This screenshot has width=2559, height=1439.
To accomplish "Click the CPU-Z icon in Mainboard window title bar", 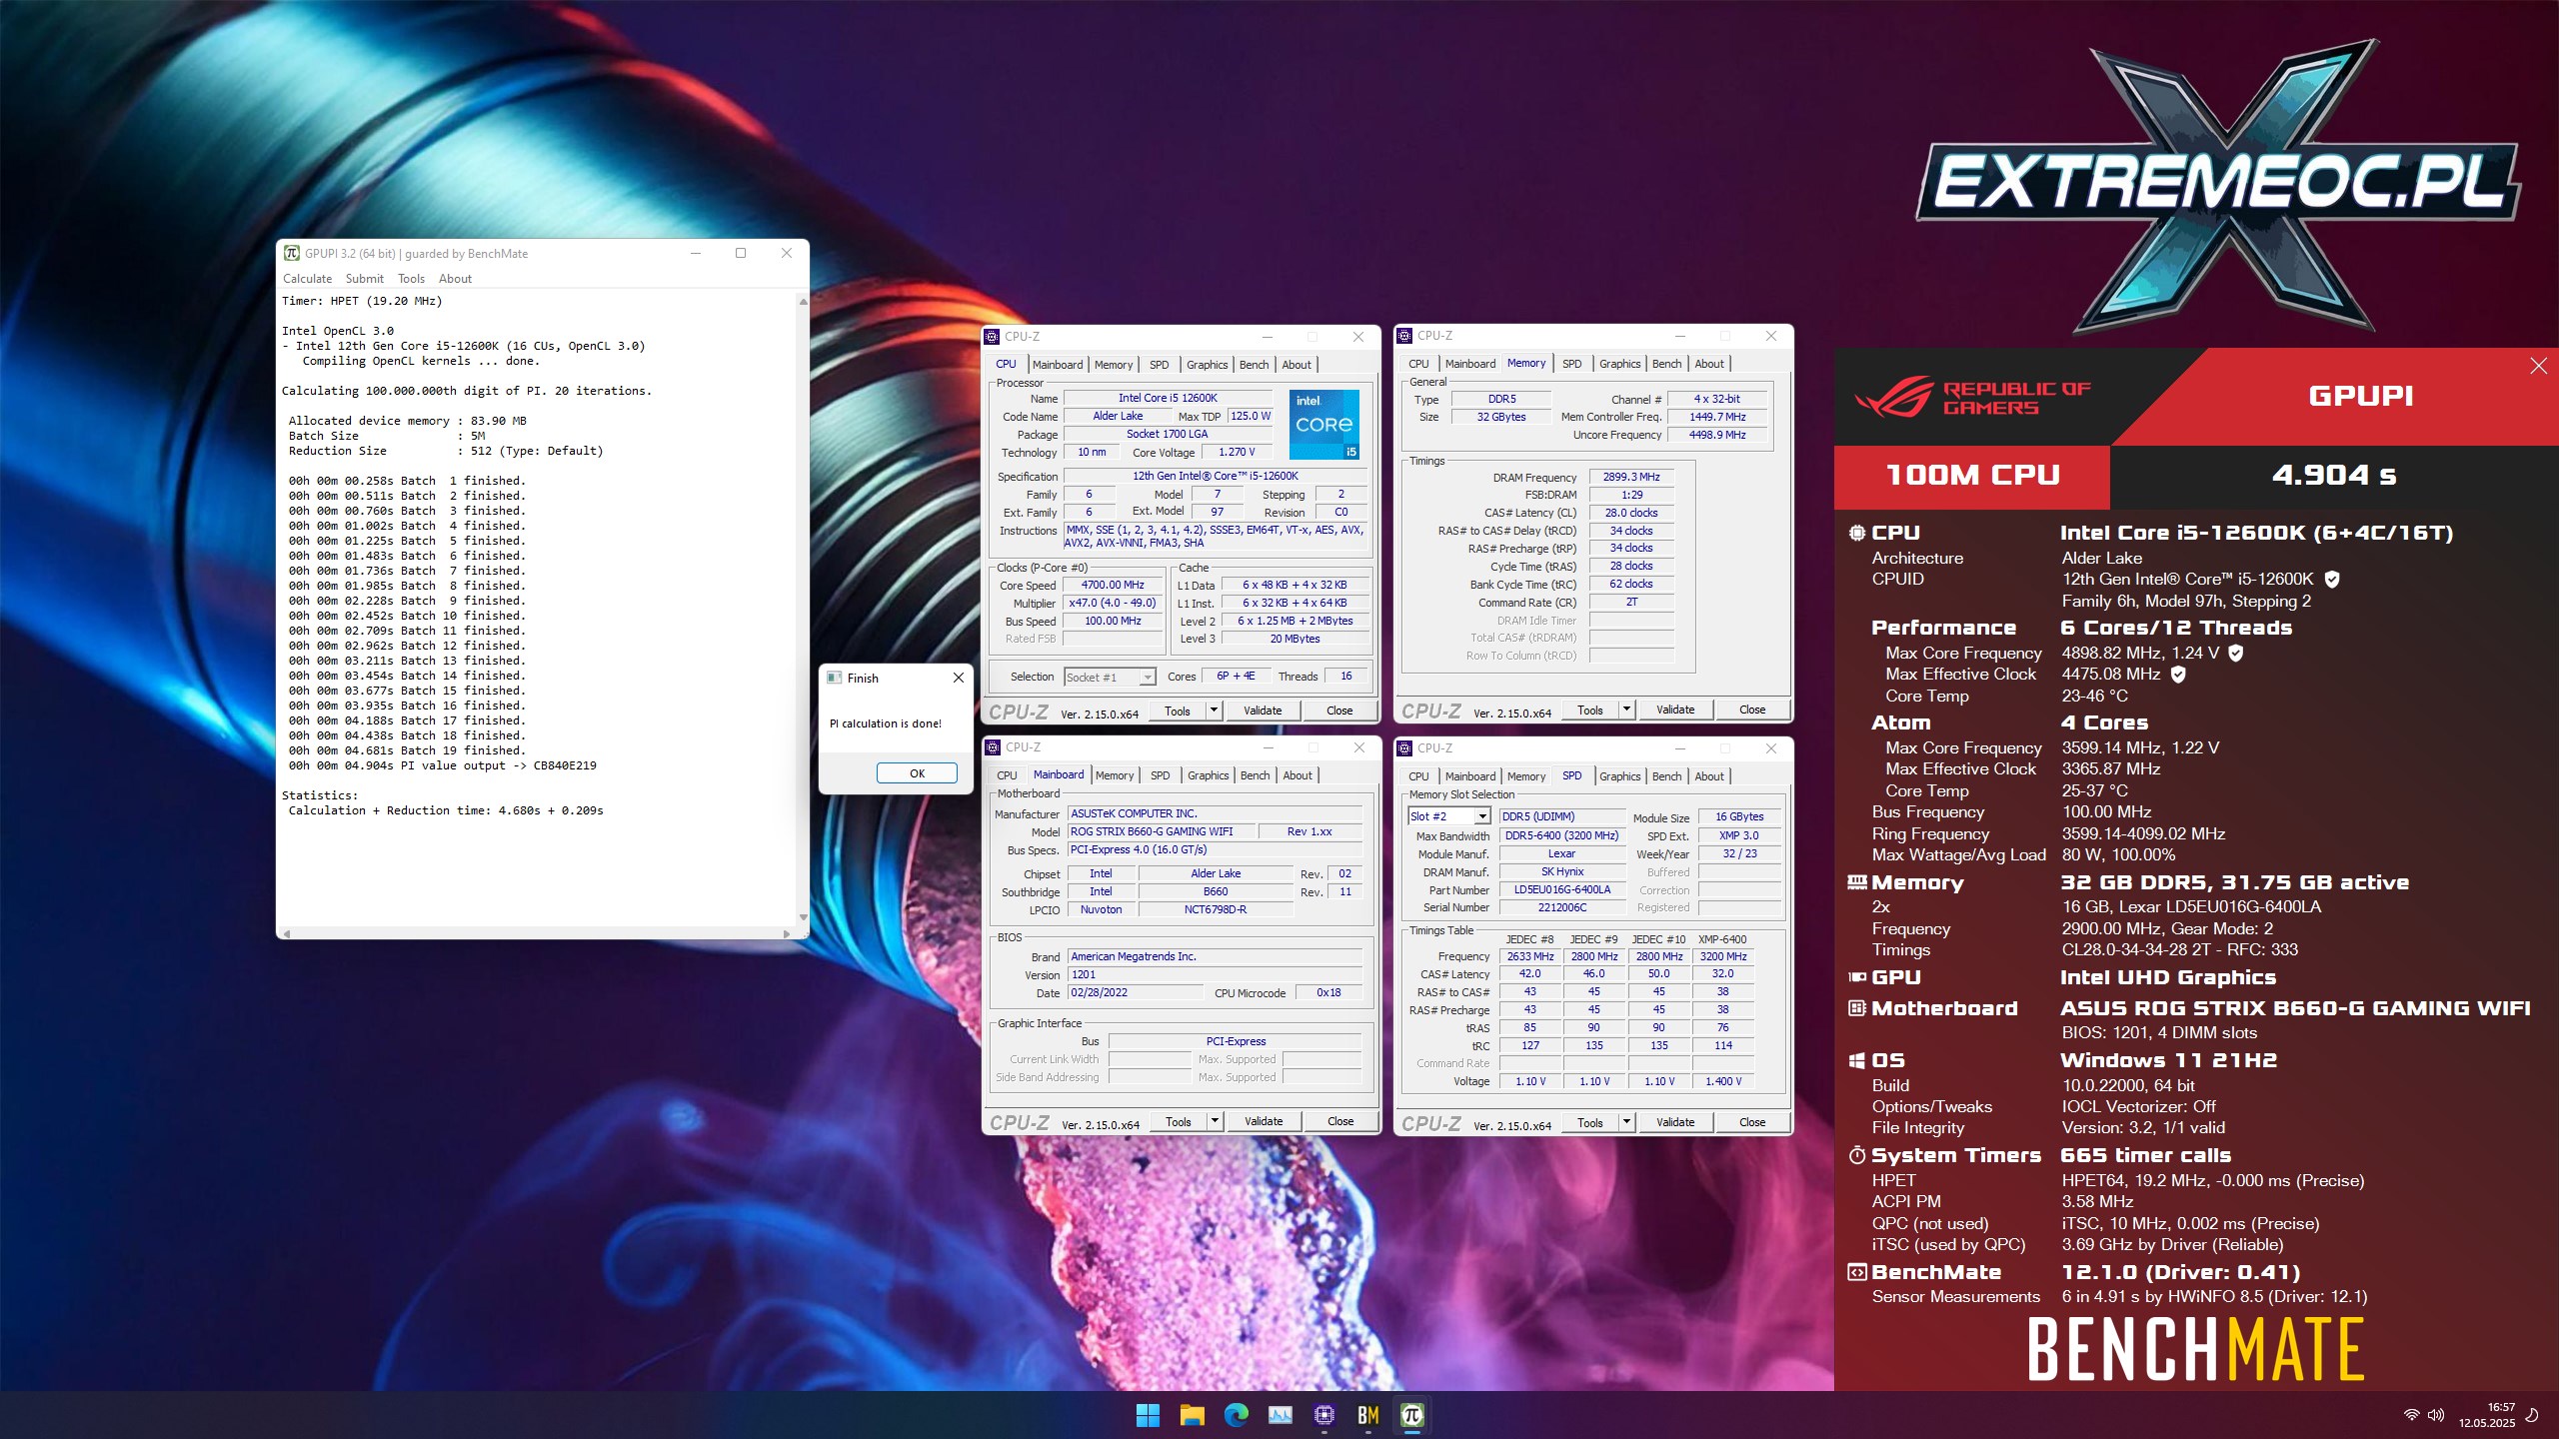I will [x=993, y=747].
